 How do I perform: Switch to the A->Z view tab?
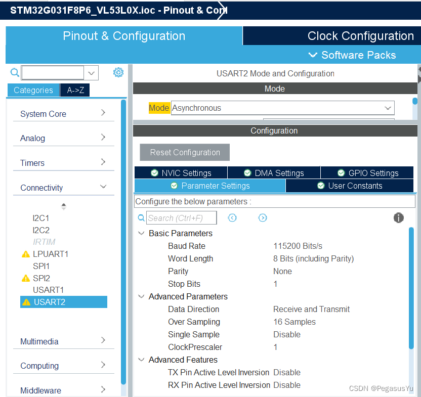pos(75,90)
